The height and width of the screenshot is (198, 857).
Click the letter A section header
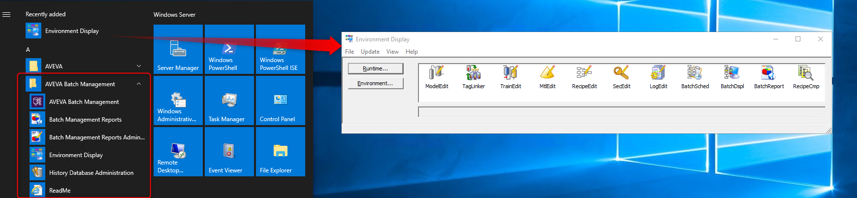click(x=28, y=50)
